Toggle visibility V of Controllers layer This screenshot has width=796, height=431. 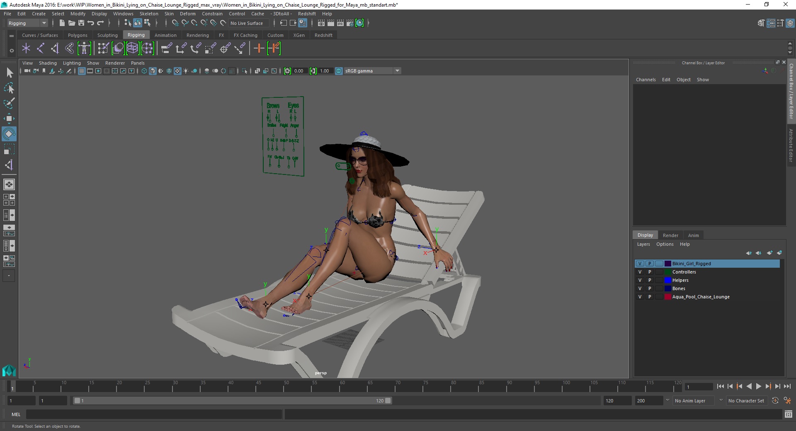tap(640, 272)
